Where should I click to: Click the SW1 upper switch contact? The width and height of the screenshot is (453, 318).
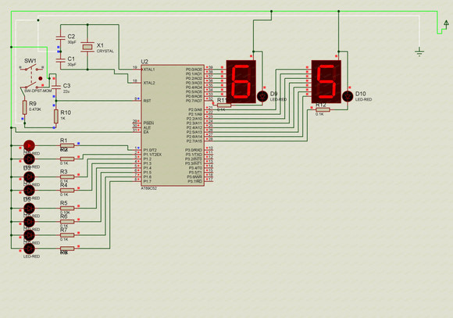click(31, 69)
